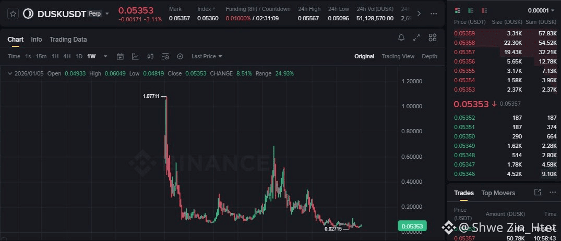Switch to Original chart view
The image size is (561, 241).
(364, 56)
